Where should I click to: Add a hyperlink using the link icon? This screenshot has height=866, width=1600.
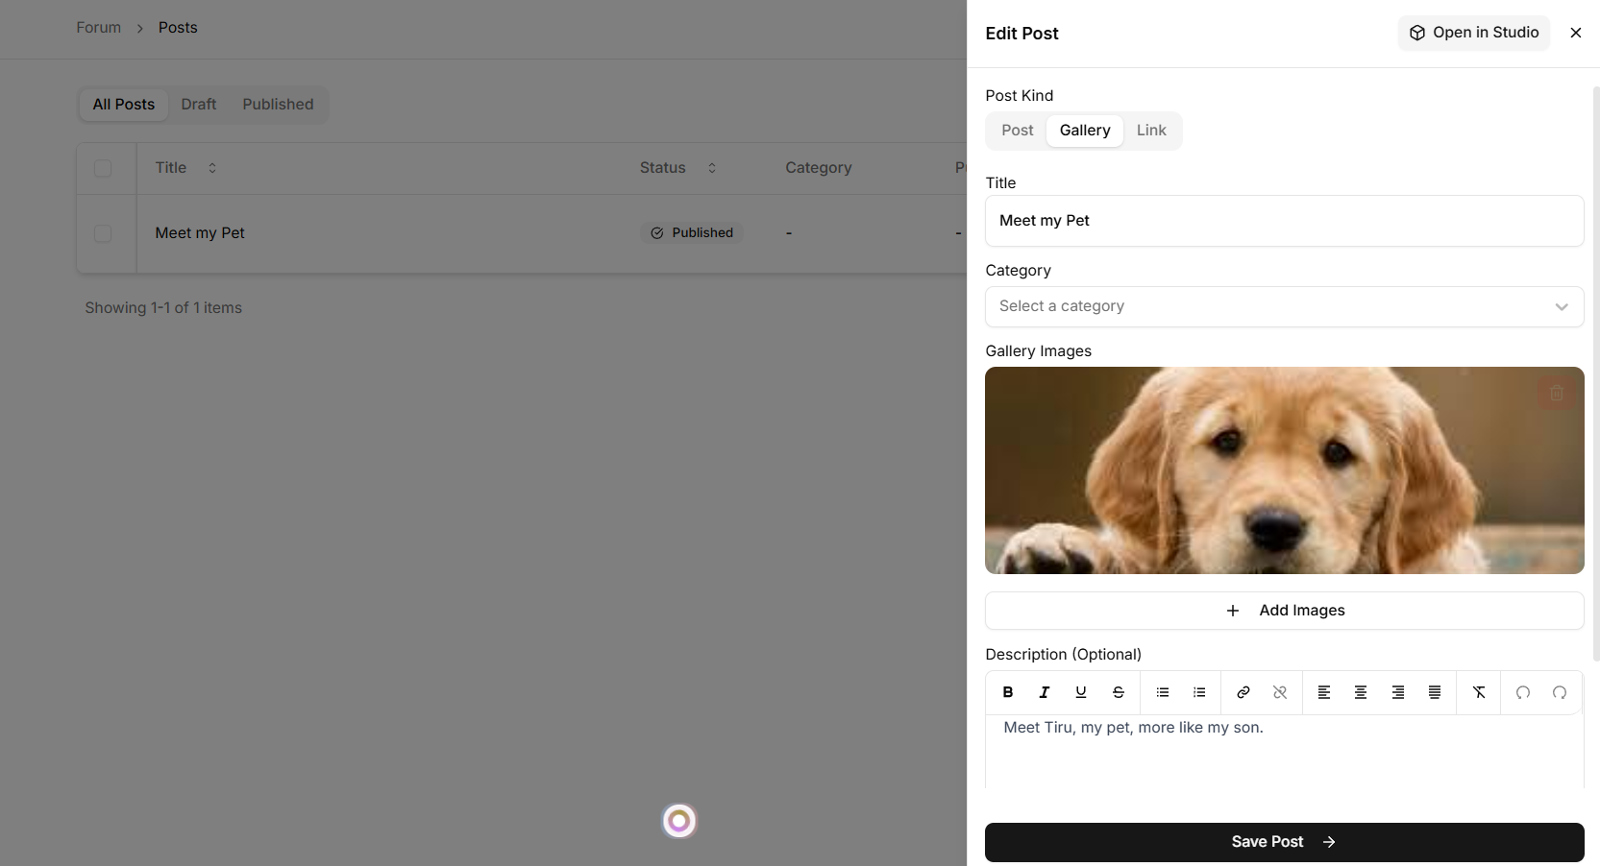click(x=1243, y=692)
